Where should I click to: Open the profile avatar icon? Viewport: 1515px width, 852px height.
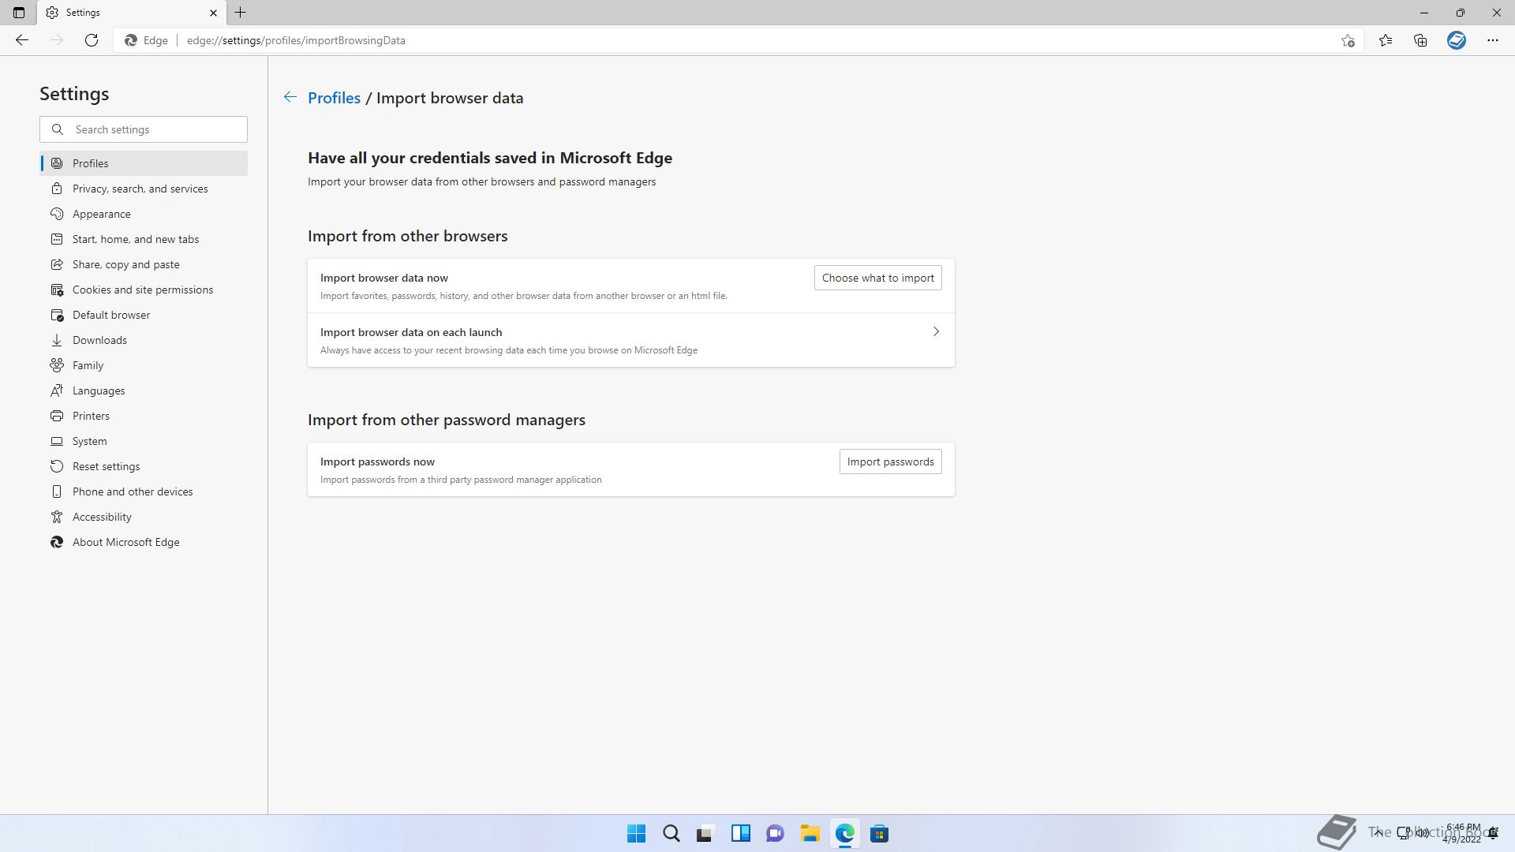pos(1457,40)
